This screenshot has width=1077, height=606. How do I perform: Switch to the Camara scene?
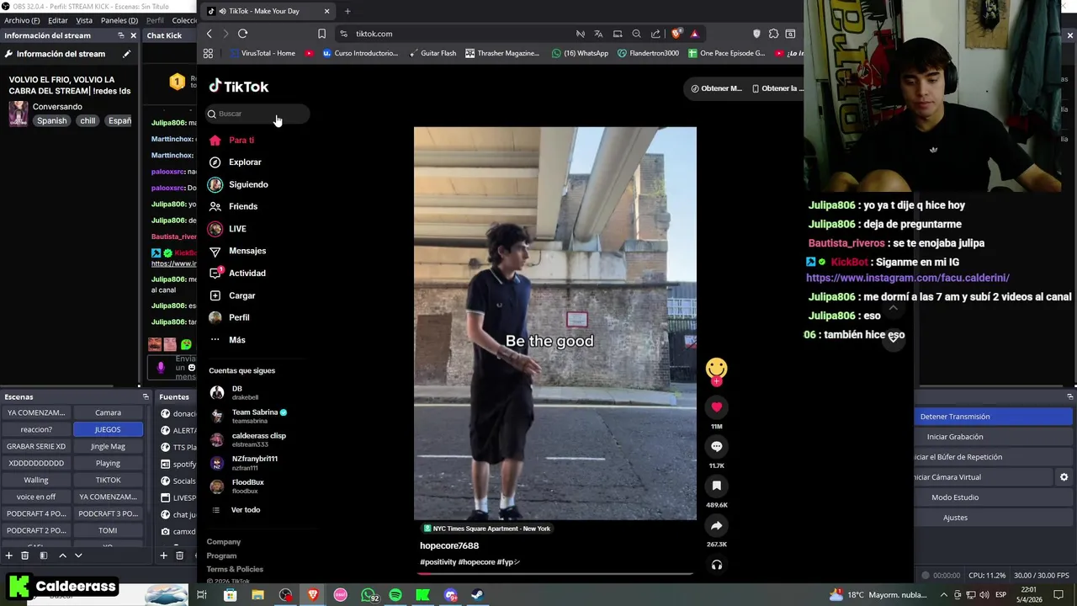coord(108,412)
